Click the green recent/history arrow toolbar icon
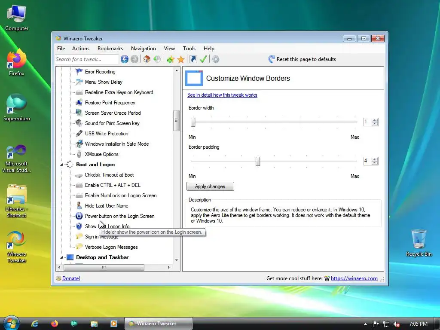The image size is (440, 330). click(x=157, y=59)
